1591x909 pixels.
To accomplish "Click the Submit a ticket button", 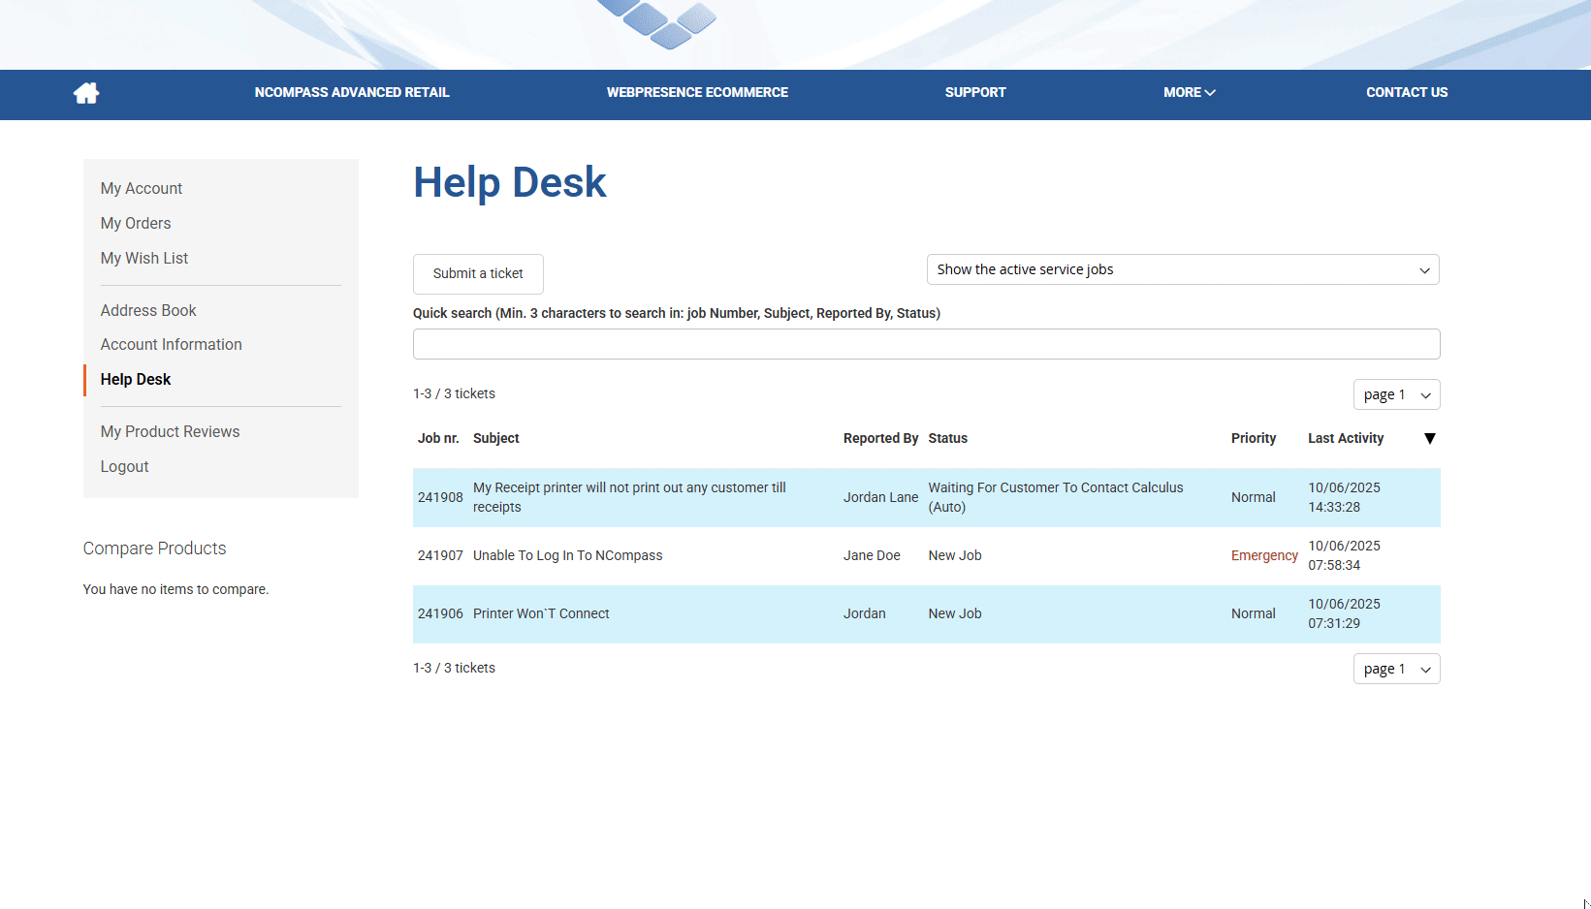I will pyautogui.click(x=478, y=274).
